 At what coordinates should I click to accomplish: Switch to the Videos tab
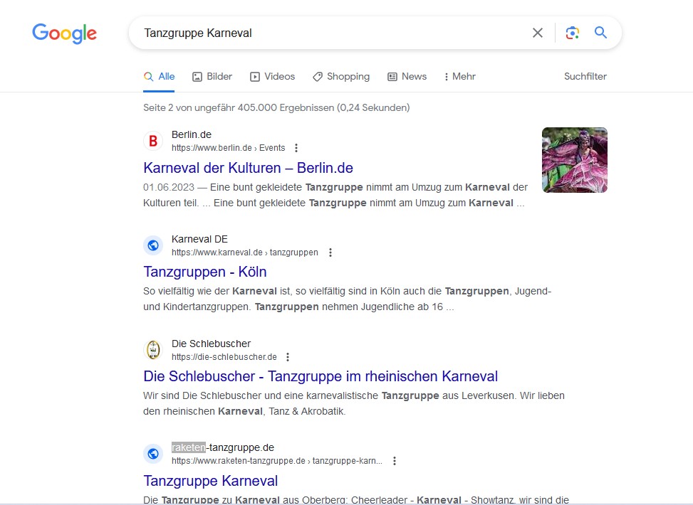(272, 76)
